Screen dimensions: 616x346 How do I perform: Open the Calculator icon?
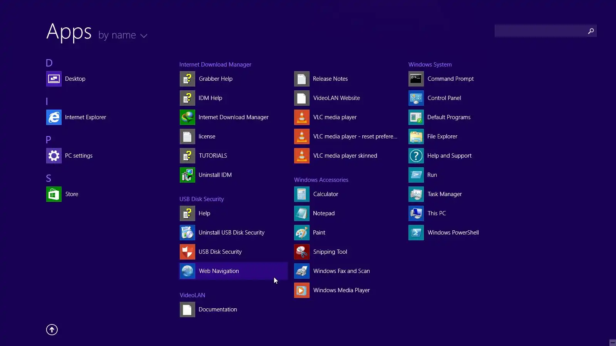coord(302,194)
